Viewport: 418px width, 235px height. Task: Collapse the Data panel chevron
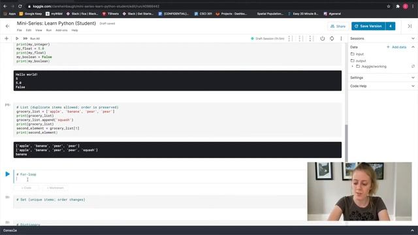point(413,47)
